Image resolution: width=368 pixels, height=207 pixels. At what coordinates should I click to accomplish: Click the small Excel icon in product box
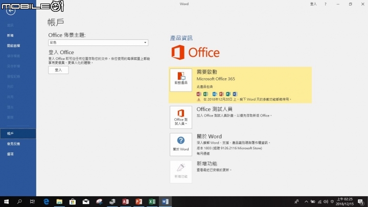[x=205, y=94]
